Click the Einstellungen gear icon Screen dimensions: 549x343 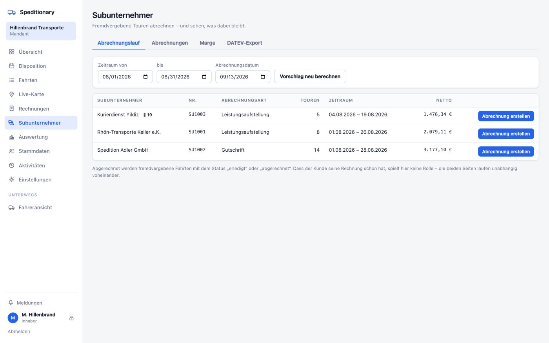pyautogui.click(x=12, y=180)
